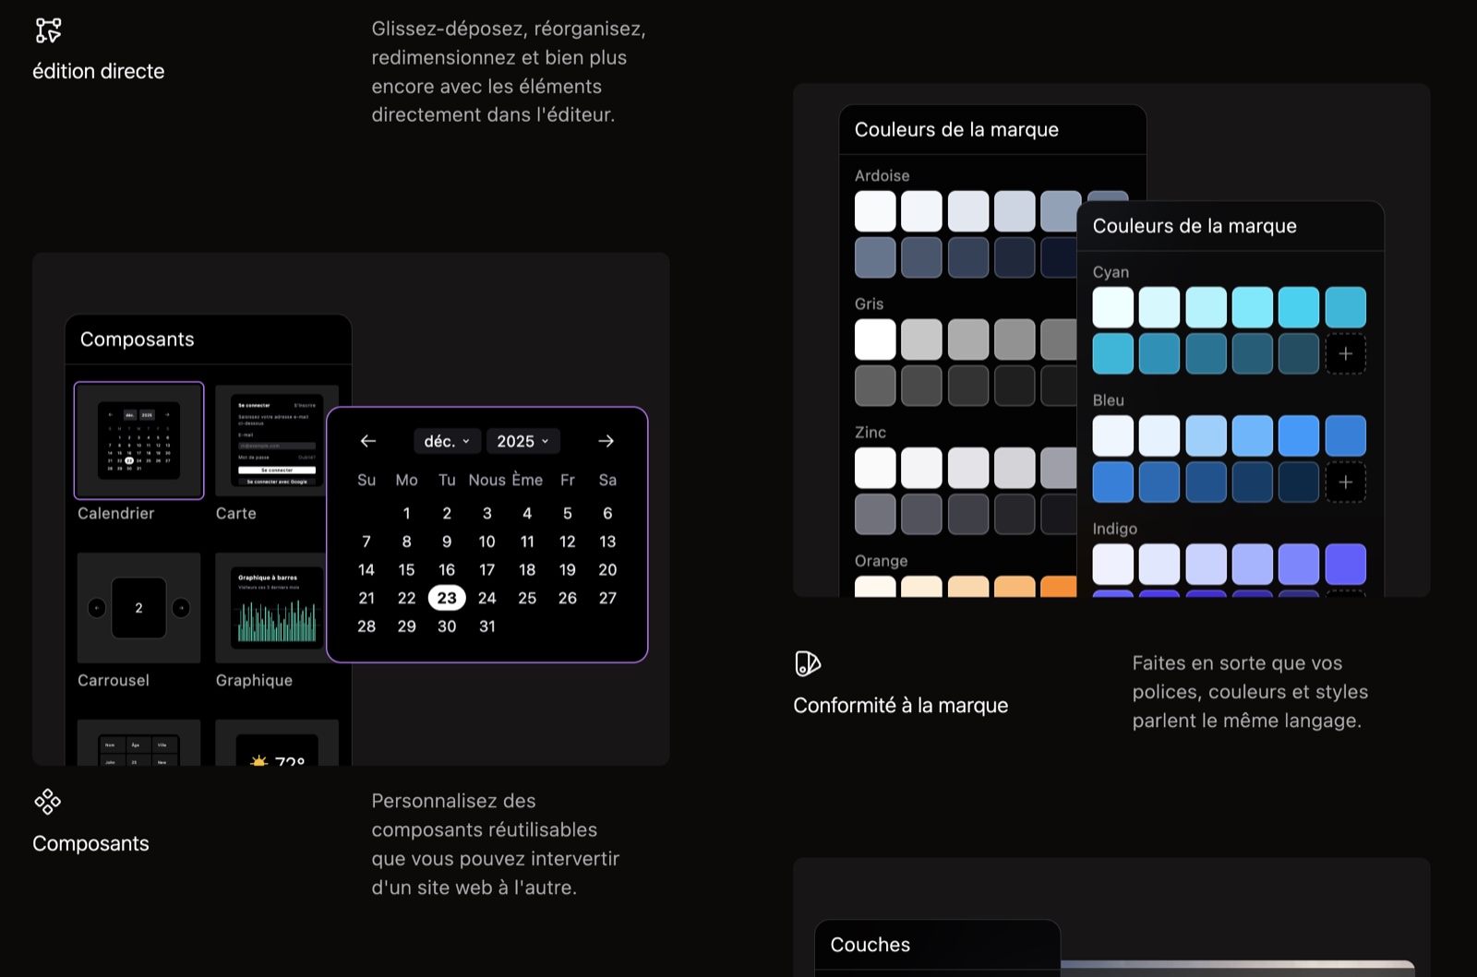Image resolution: width=1477 pixels, height=977 pixels.
Task: Select the Calendrier component thumbnail
Action: tap(138, 440)
